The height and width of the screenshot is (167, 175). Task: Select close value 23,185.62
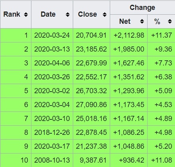point(91,49)
